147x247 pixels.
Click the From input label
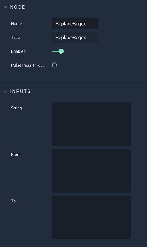pyautogui.click(x=16, y=155)
